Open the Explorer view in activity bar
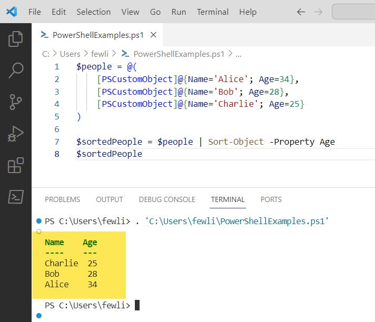 click(16, 39)
